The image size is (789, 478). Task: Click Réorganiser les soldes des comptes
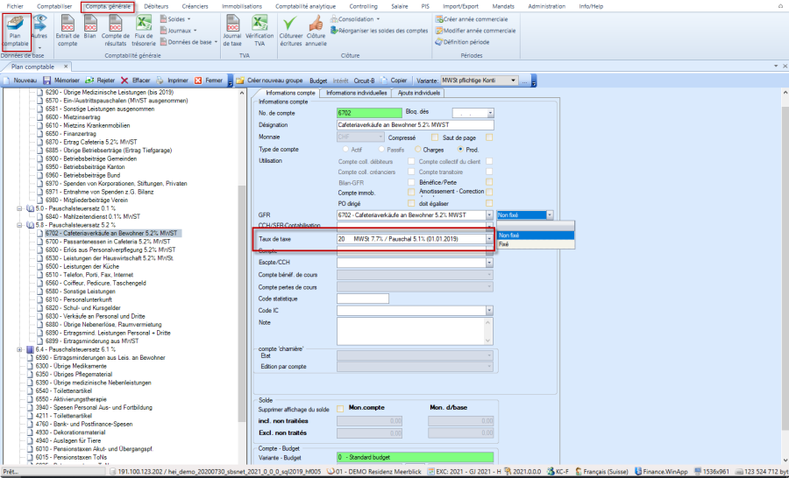click(379, 31)
